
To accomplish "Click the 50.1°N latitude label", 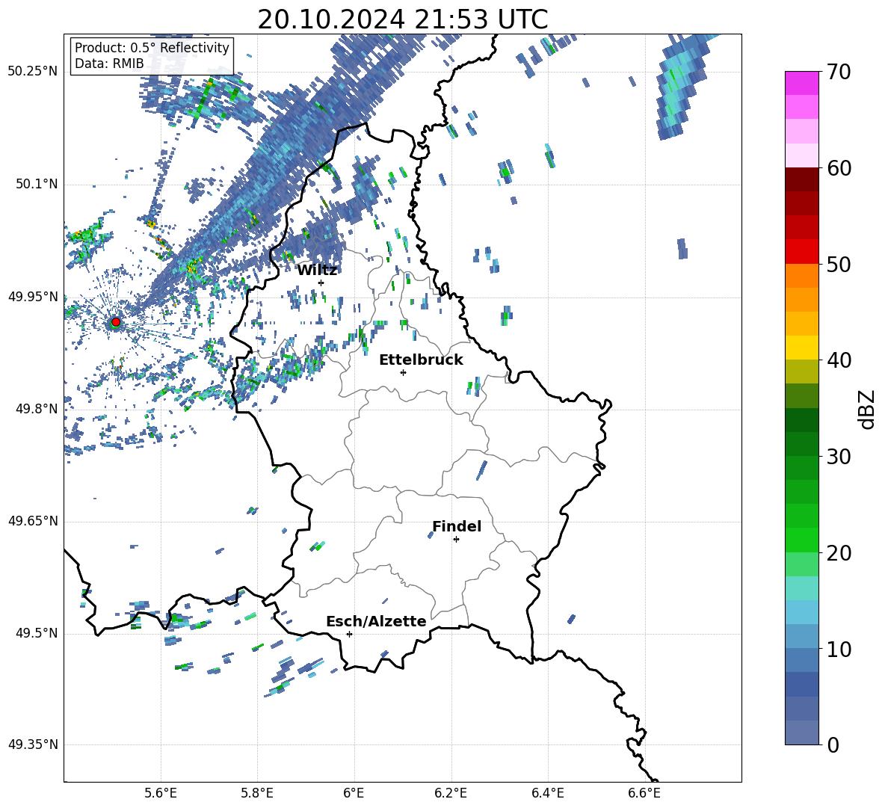I will click(37, 184).
